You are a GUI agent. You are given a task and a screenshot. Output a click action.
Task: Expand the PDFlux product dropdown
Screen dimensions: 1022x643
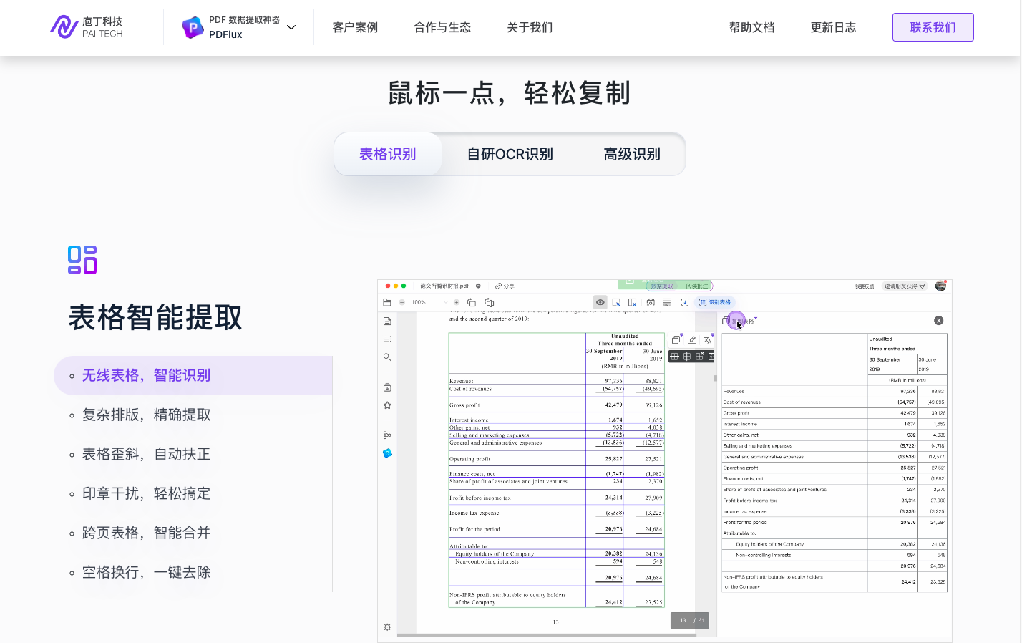291,28
